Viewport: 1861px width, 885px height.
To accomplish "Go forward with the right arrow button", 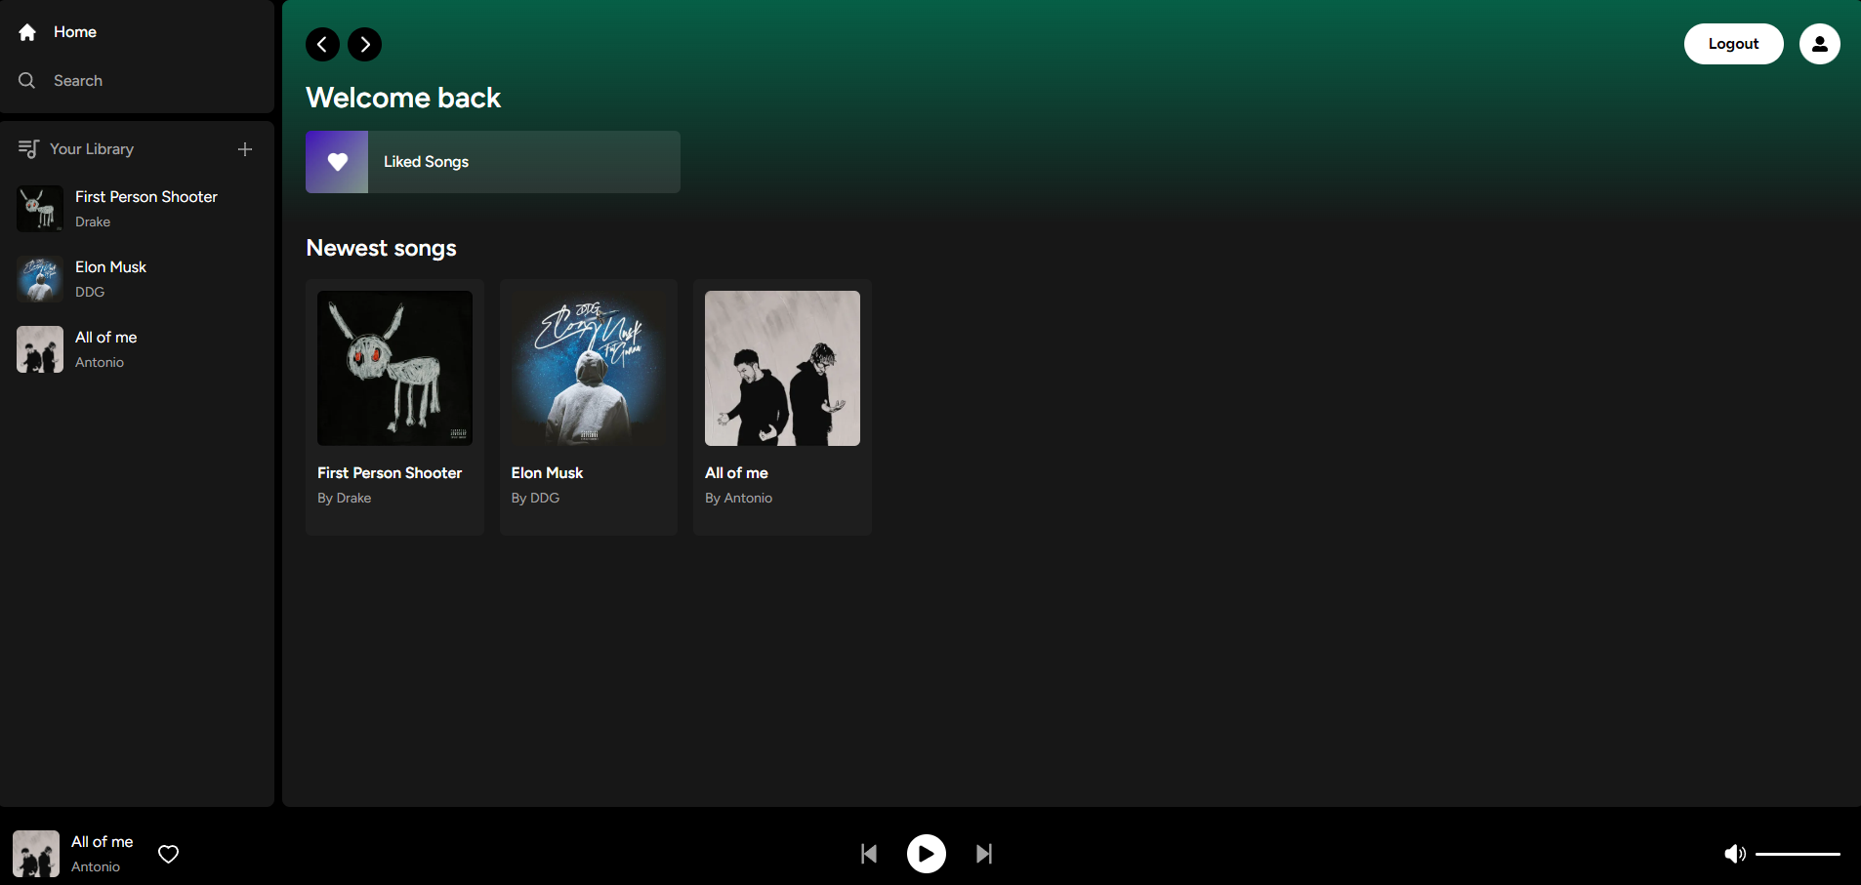I will pos(365,44).
